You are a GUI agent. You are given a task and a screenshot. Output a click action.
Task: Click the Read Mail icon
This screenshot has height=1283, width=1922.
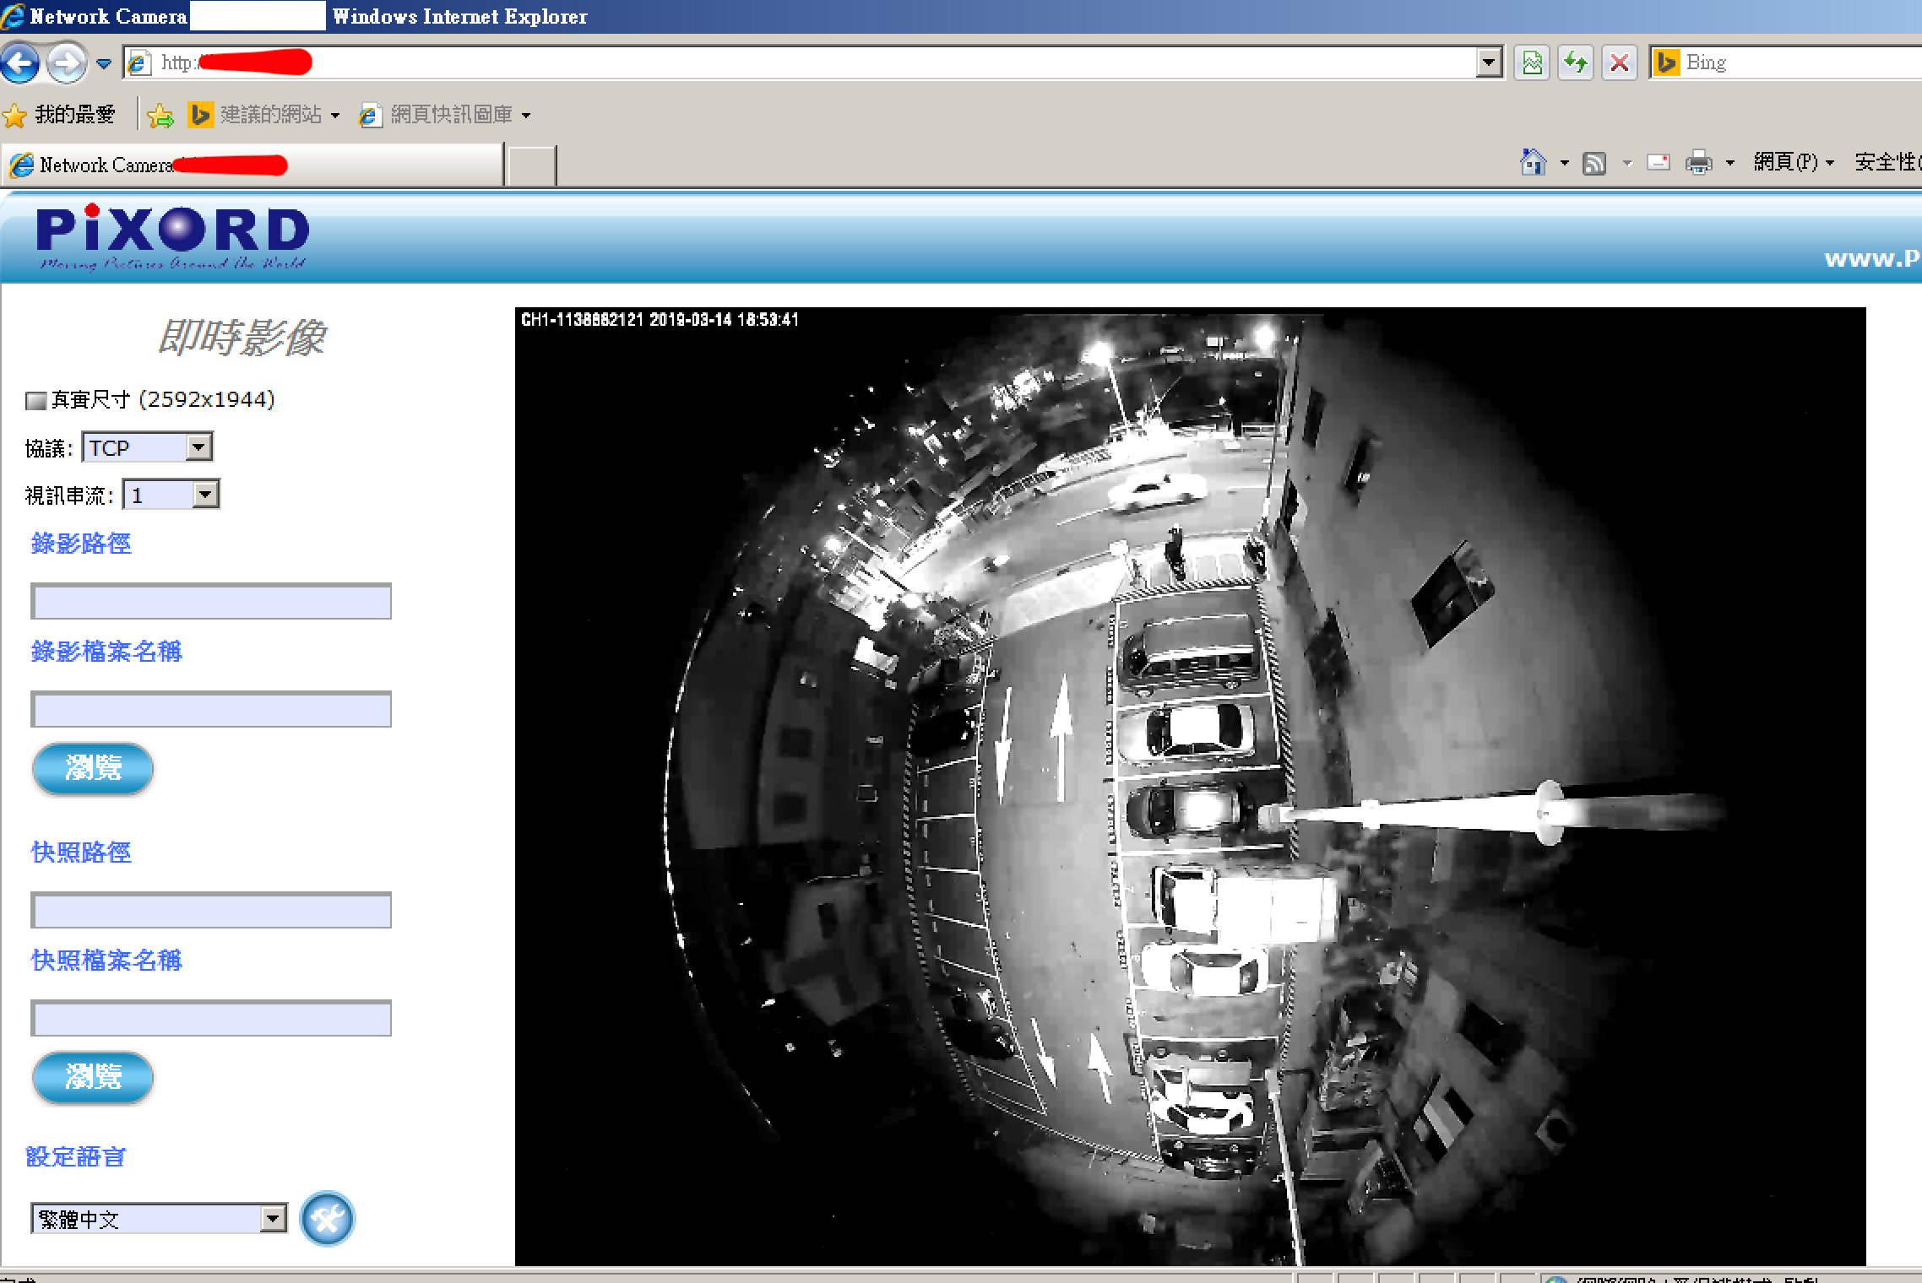click(x=1659, y=162)
